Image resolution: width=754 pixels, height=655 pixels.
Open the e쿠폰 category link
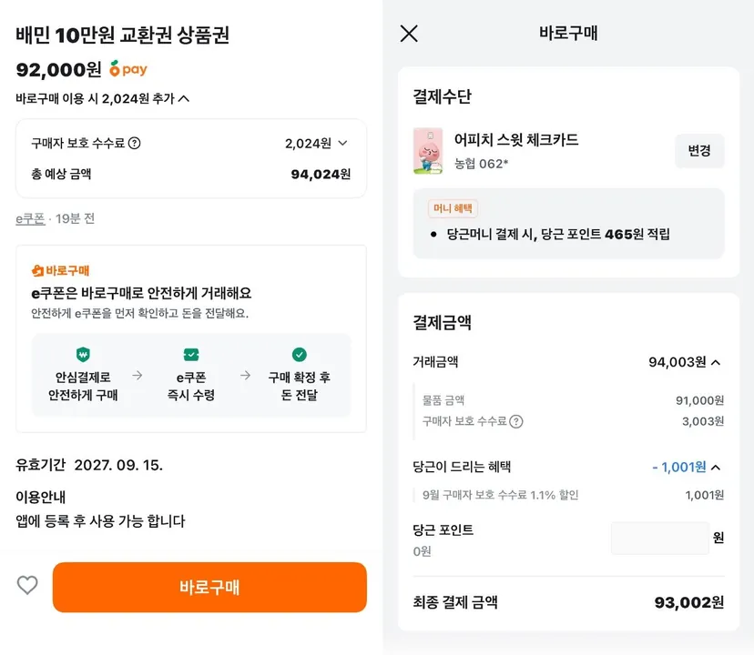pos(30,219)
